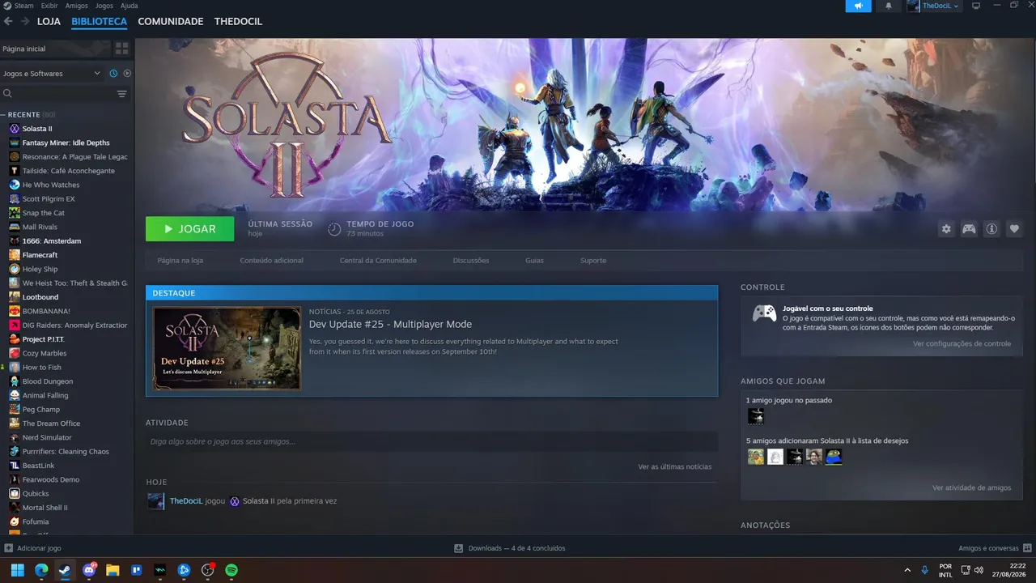
Task: Toggle the ready-to-play filter icon
Action: click(127, 74)
